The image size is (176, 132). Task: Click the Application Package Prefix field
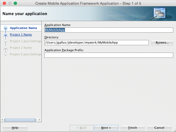109,55
